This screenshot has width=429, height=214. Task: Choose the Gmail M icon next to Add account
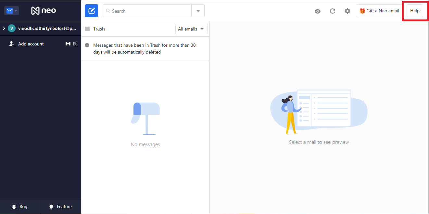click(68, 44)
